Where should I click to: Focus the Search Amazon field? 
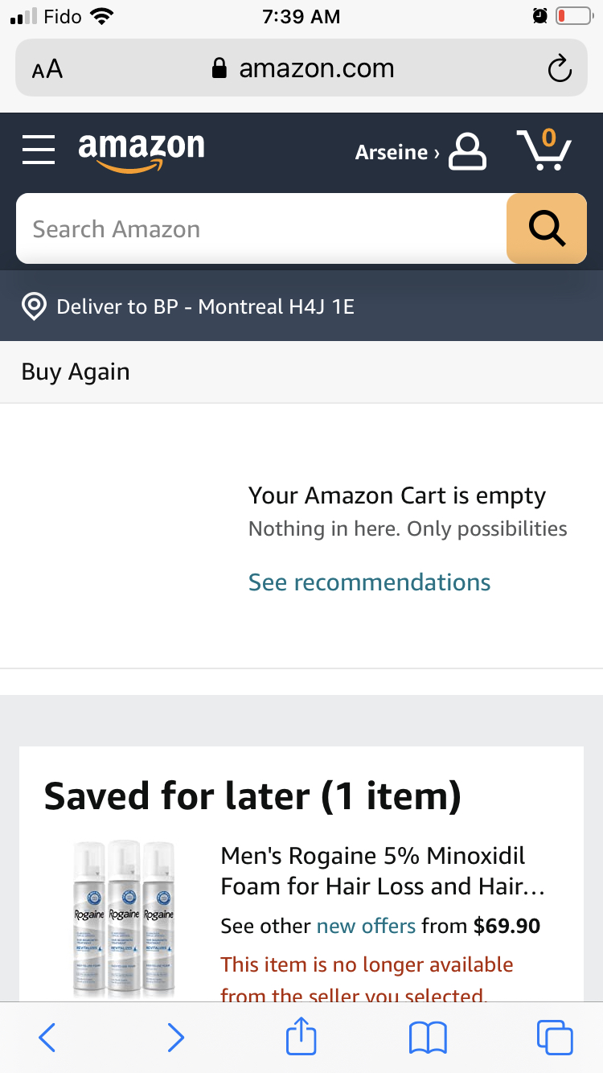(261, 229)
